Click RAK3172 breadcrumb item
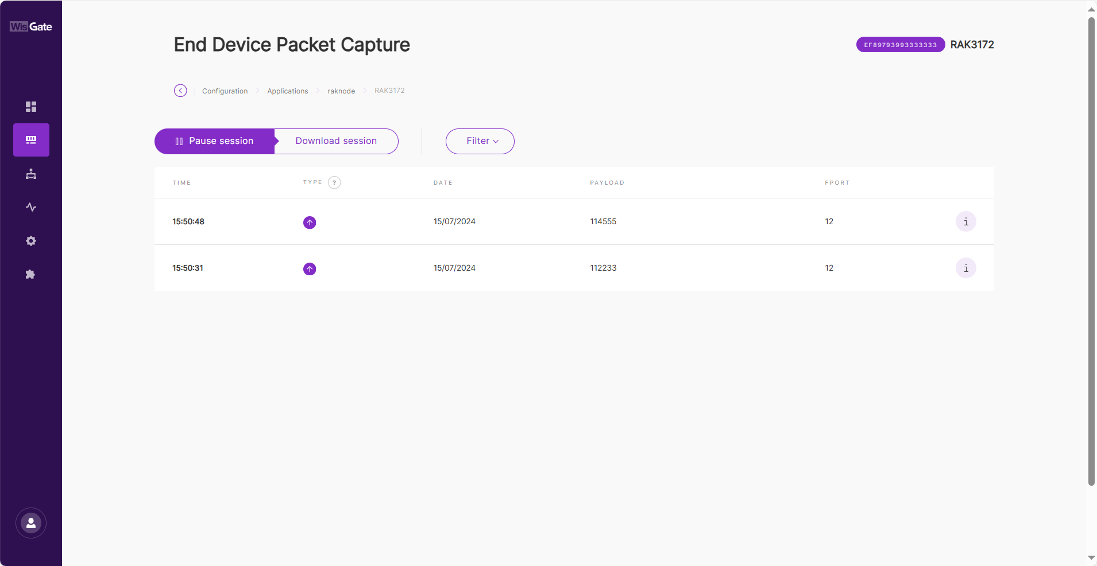Viewport: 1097px width, 566px height. click(x=389, y=91)
